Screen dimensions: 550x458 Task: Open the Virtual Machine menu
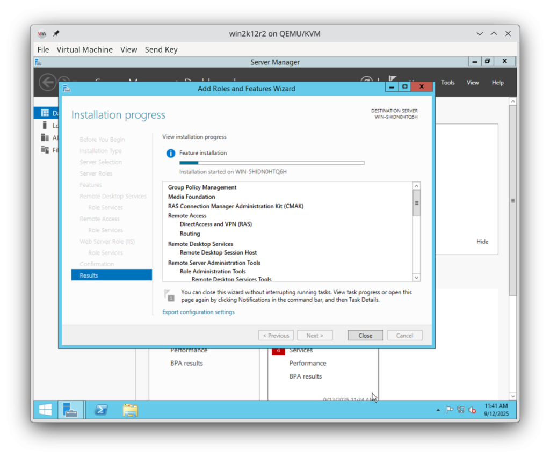[x=84, y=49]
